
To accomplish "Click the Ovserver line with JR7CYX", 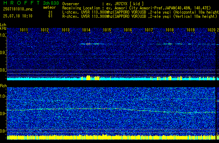I will (103, 4).
